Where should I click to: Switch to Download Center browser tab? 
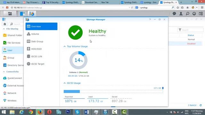pos(90,2)
